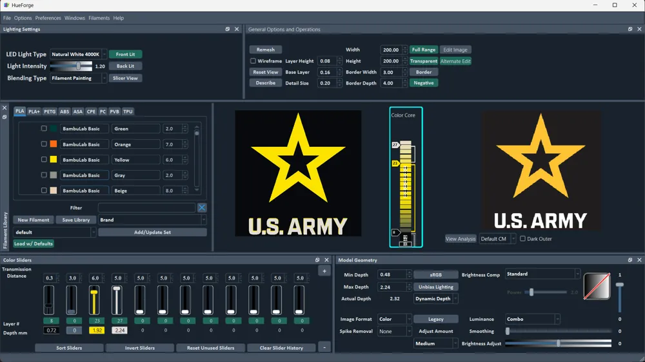
Task: Float the Model Geometry panel
Action: coord(630,260)
